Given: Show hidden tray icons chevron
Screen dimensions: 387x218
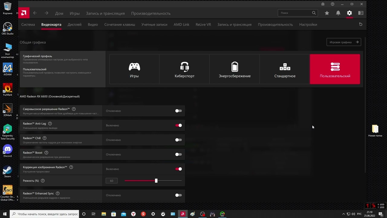Looking at the screenshot, I should (343, 214).
